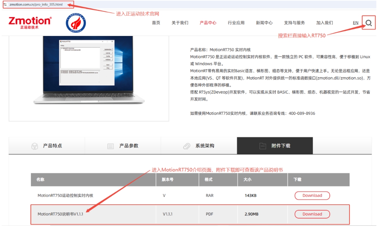This screenshot has height=228, width=379.
Task: Click the 产品名称 MotionRT750 实时内核 line
Action: pos(221,50)
